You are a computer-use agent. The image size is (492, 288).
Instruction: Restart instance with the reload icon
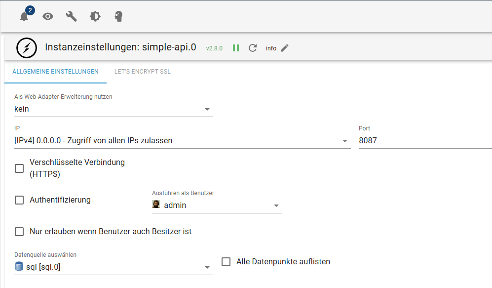coord(253,48)
